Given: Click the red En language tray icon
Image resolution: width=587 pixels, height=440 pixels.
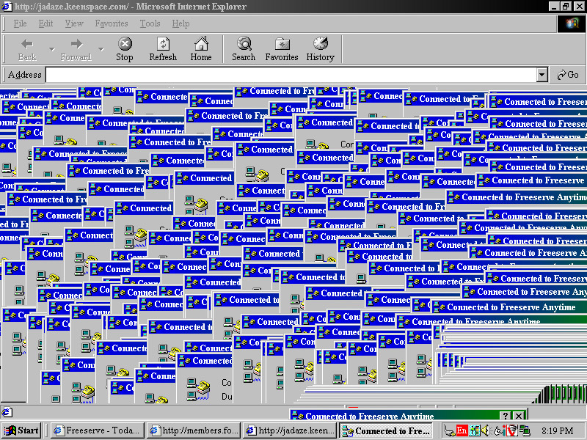Looking at the screenshot, I should (462, 430).
